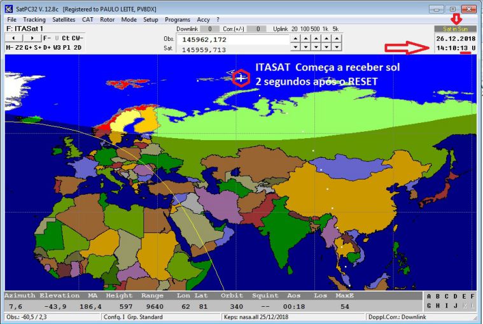Click the next satellite right arrow button

32,38
